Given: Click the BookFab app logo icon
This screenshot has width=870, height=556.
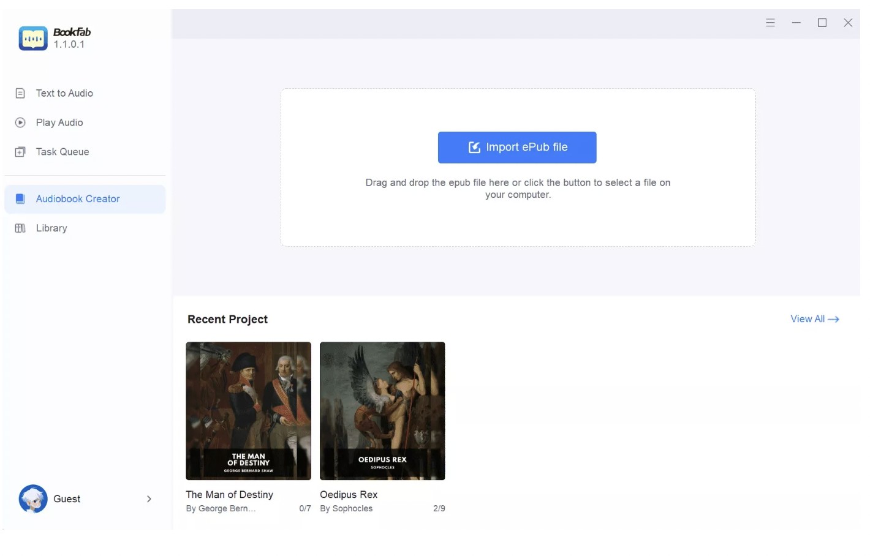Looking at the screenshot, I should click(x=32, y=39).
